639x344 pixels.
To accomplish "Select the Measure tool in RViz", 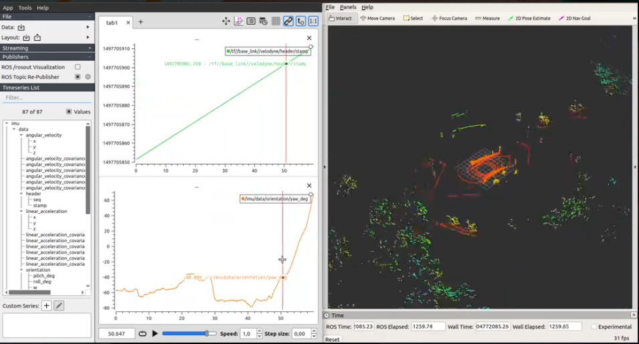I will tap(487, 18).
